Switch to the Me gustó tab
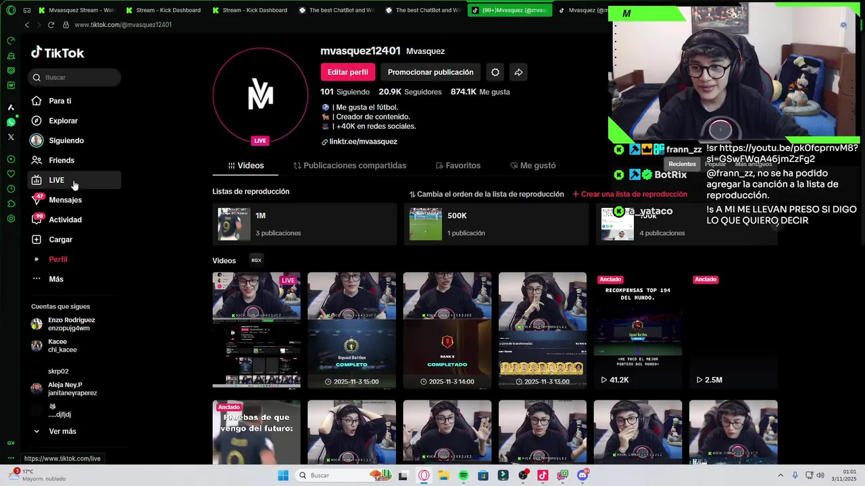865x486 pixels. click(x=533, y=165)
